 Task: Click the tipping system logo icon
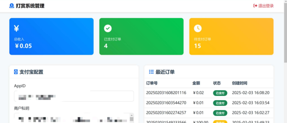tap(12, 6)
